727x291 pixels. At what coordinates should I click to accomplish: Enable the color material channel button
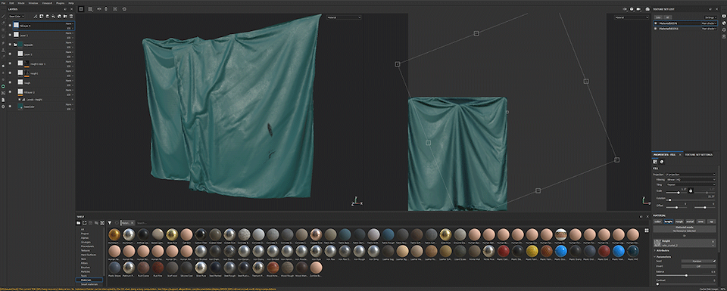tap(658, 221)
